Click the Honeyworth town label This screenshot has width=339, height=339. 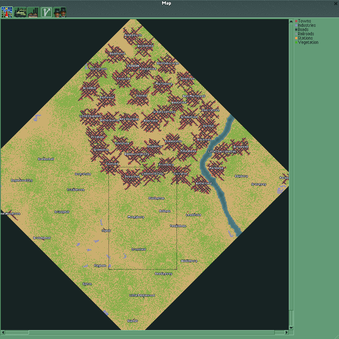133,35
